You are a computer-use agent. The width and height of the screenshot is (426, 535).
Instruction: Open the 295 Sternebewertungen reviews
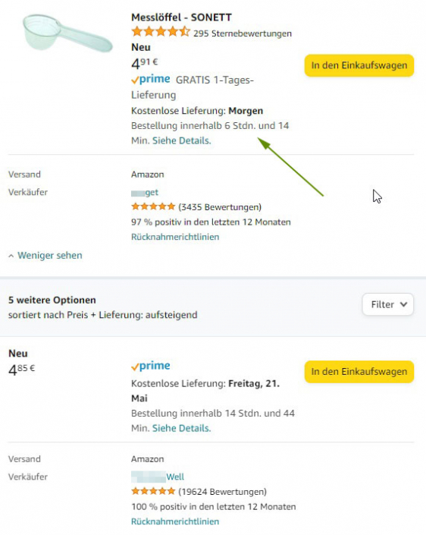pos(243,33)
